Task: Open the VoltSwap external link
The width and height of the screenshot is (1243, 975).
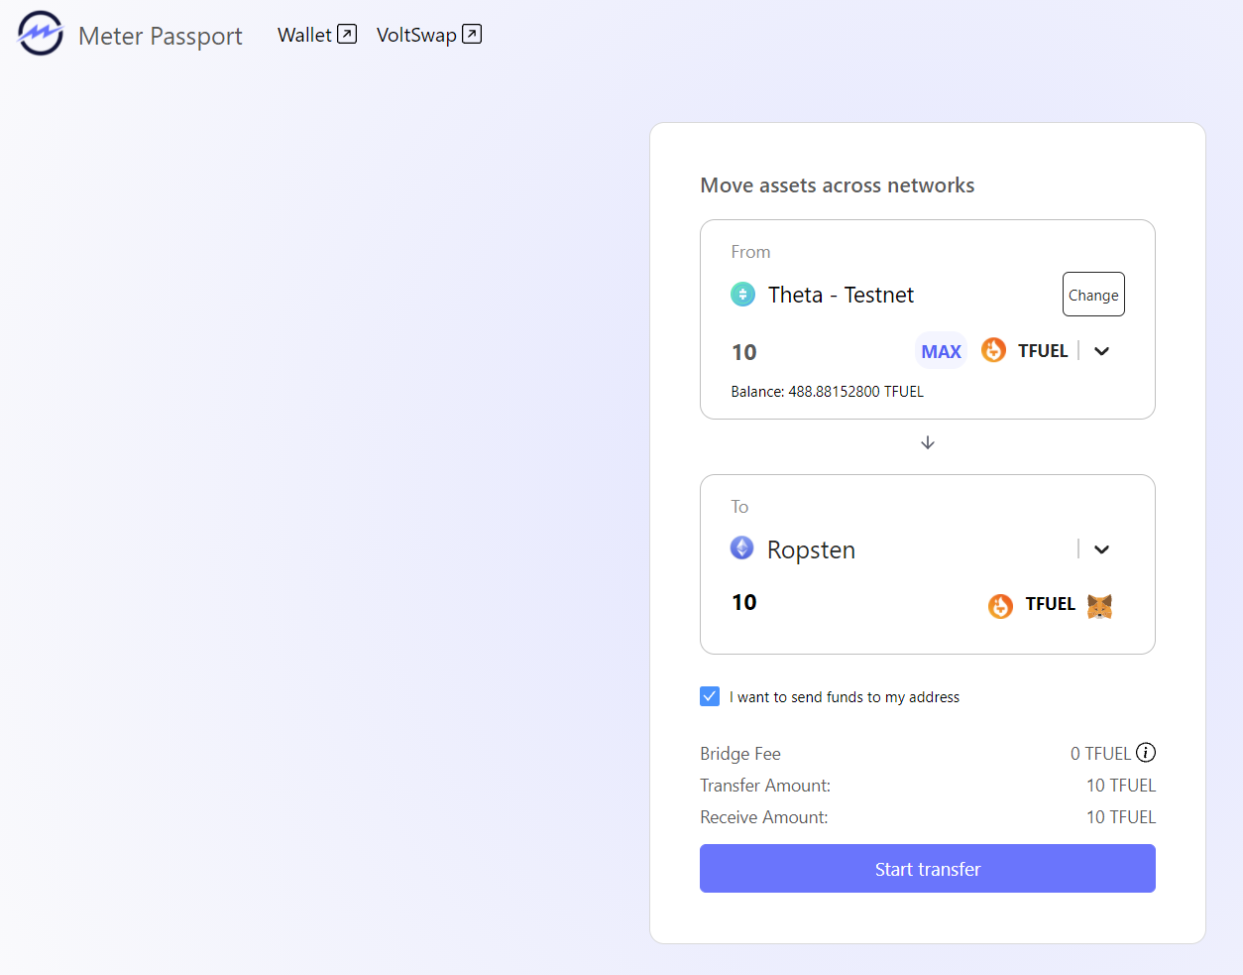Action: 428,35
